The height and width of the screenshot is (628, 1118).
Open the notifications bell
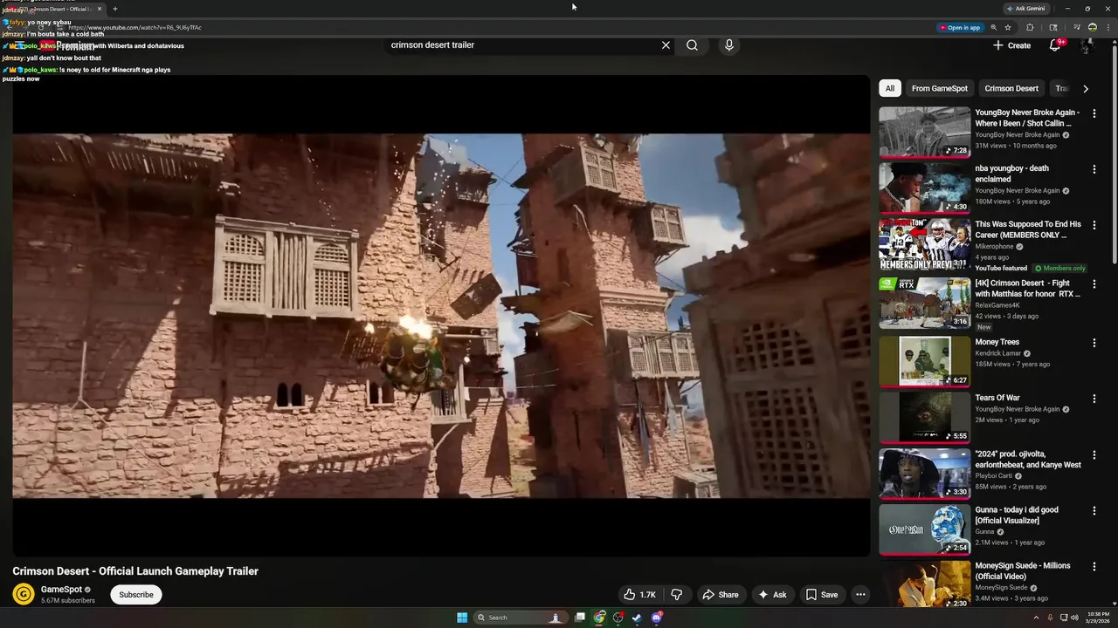point(1055,45)
